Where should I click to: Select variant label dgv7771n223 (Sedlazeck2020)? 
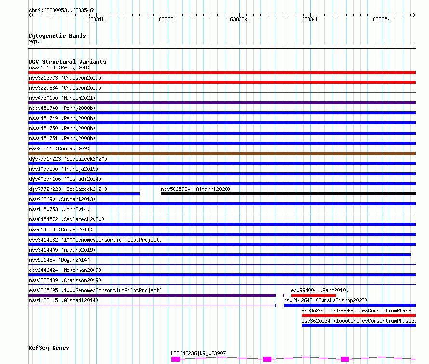point(68,159)
